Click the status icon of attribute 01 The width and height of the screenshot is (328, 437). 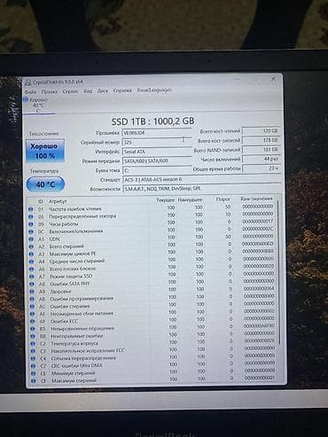click(x=31, y=209)
